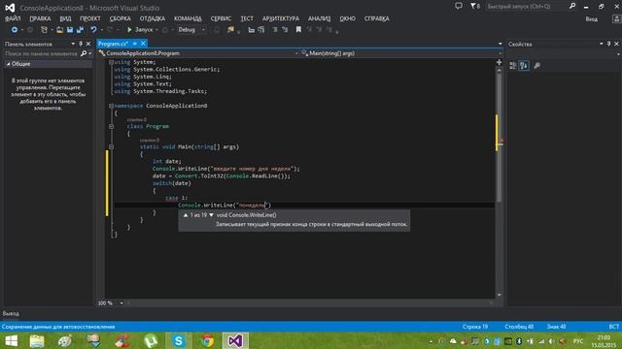Select the Program.cs editor tab

(x=114, y=44)
